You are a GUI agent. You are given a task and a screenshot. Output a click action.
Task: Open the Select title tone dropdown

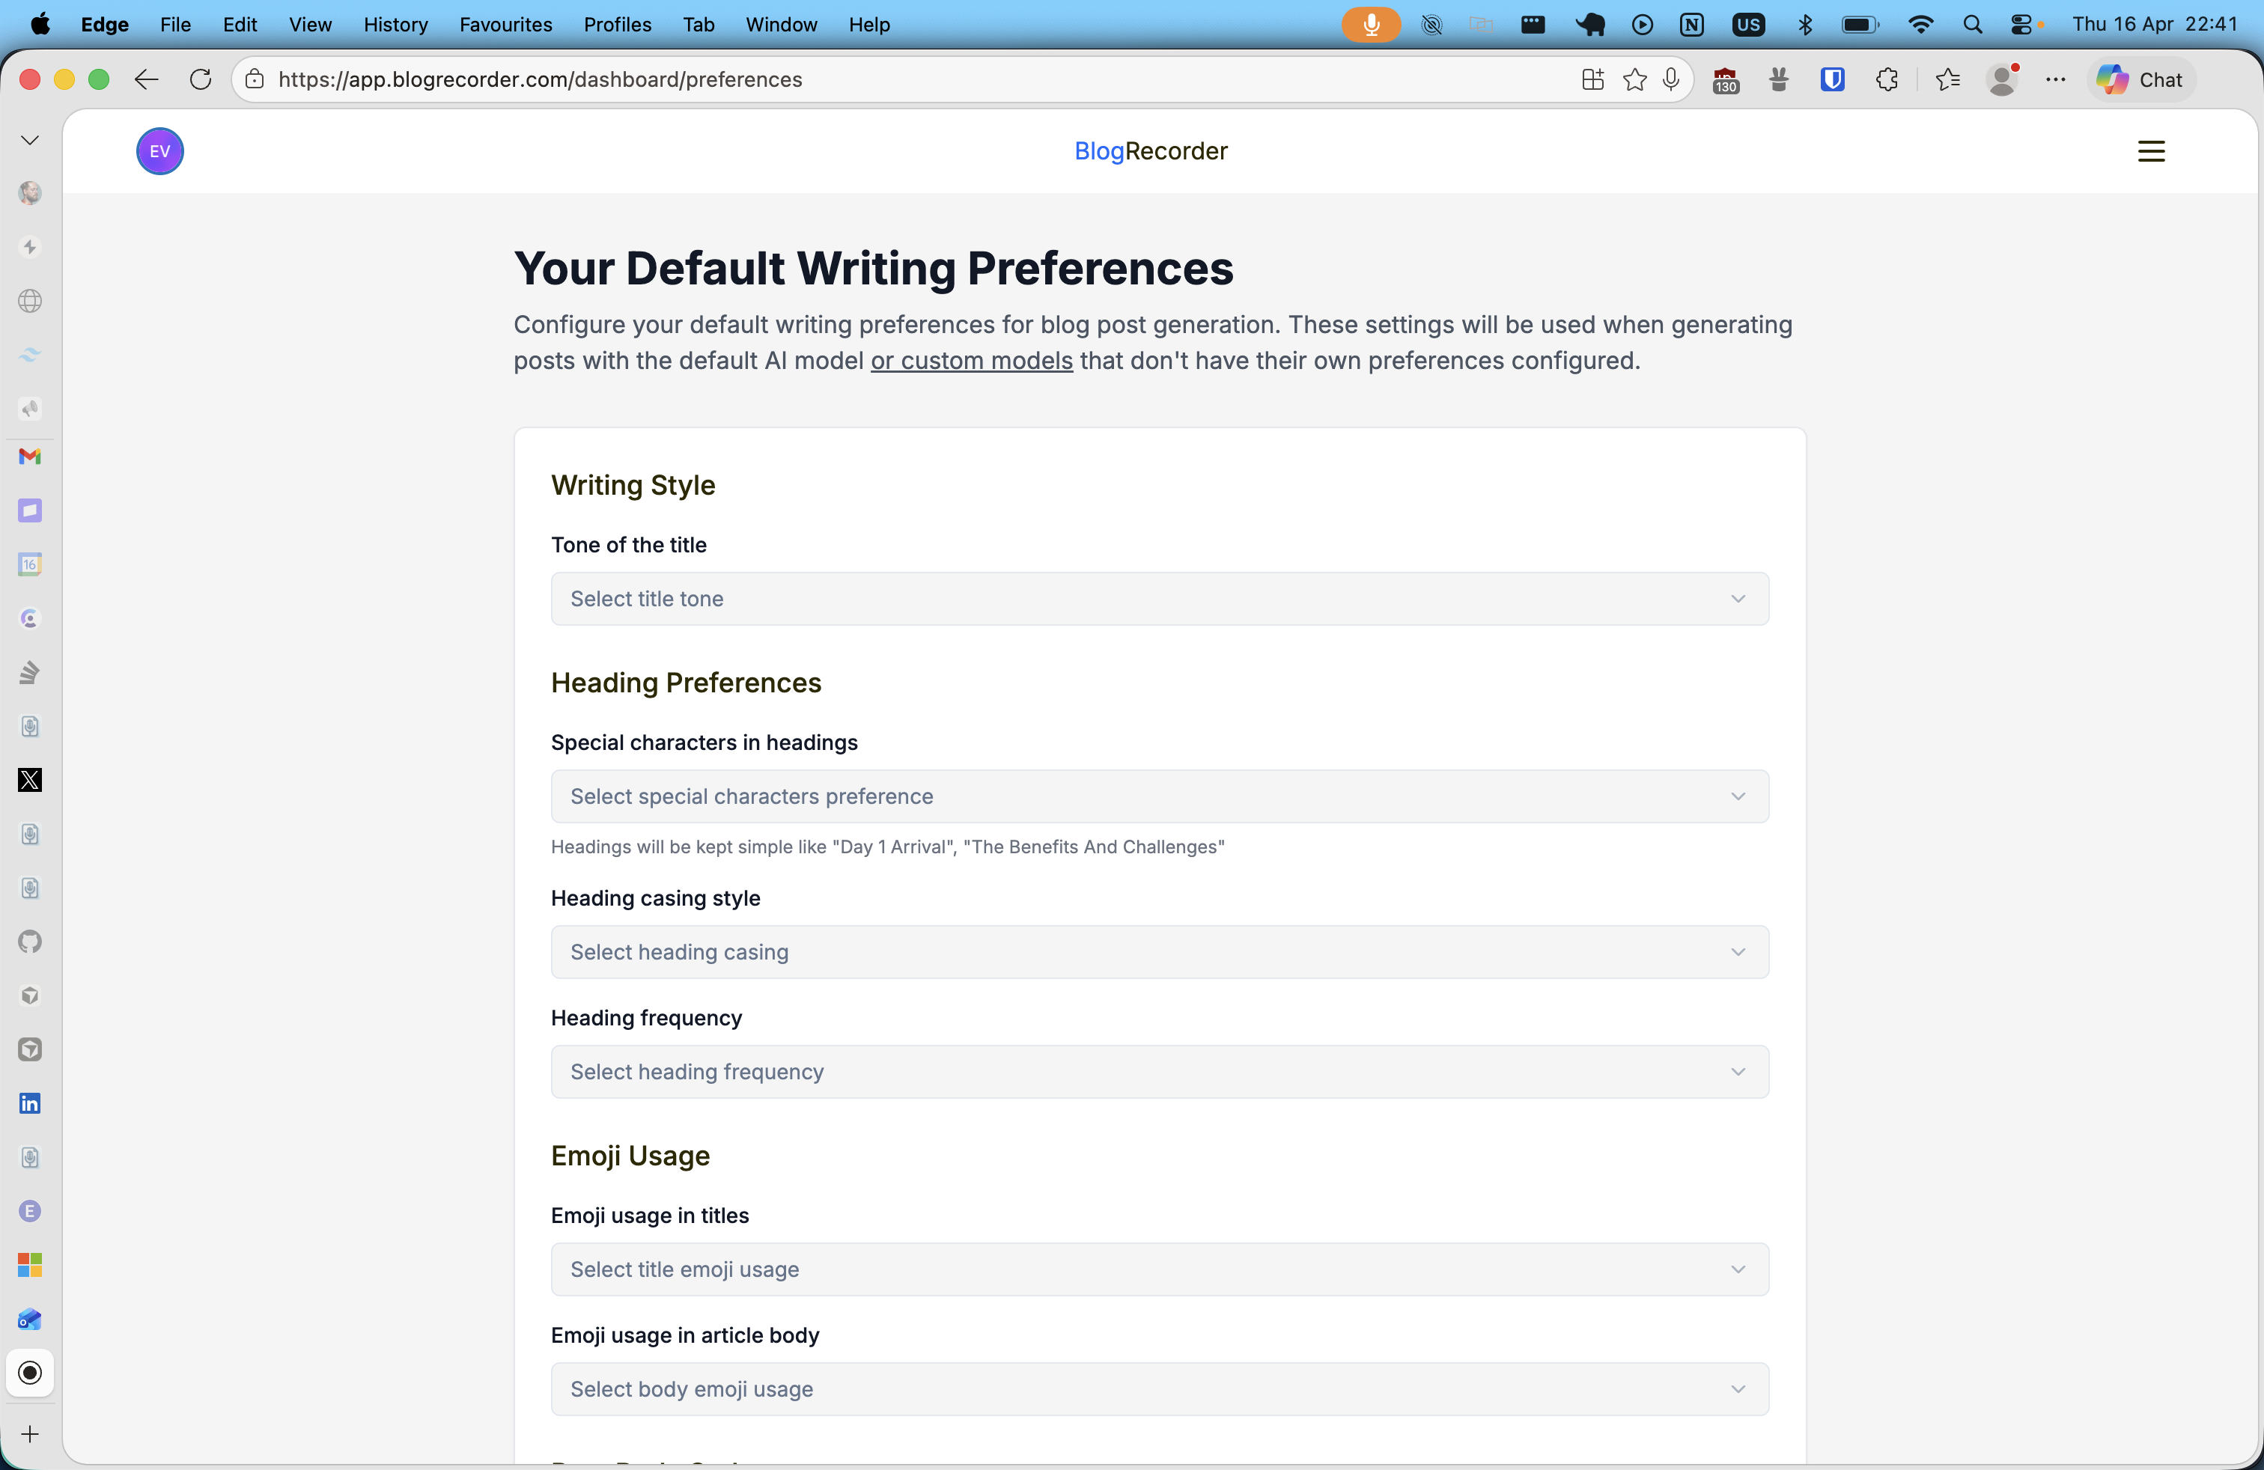(x=1159, y=599)
